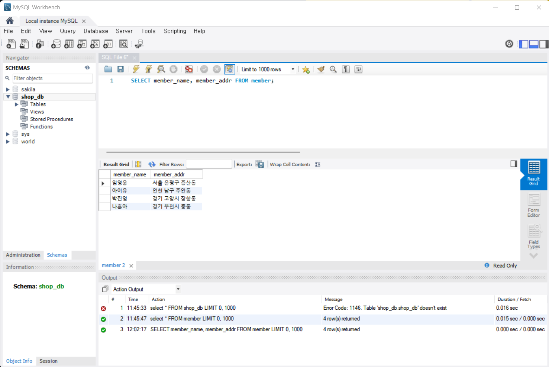549x367 pixels.
Task: Create a new stored procedure icon
Action: pos(95,44)
